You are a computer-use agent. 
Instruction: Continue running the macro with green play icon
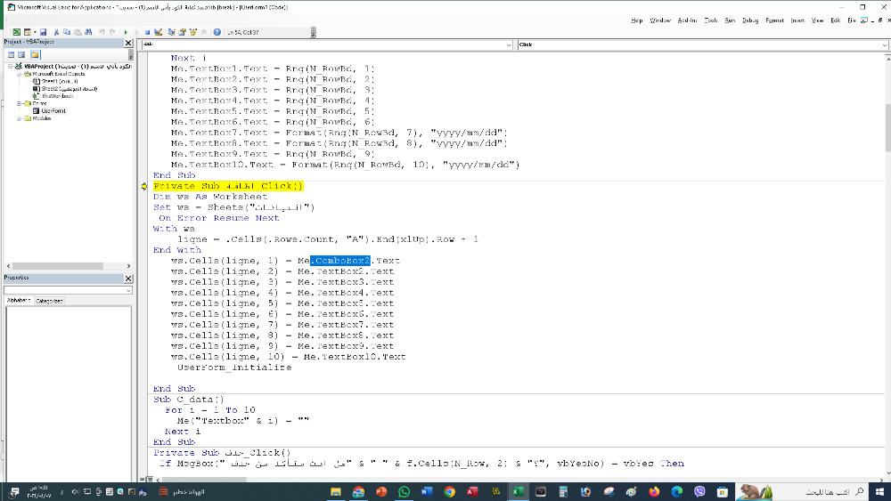(126, 32)
